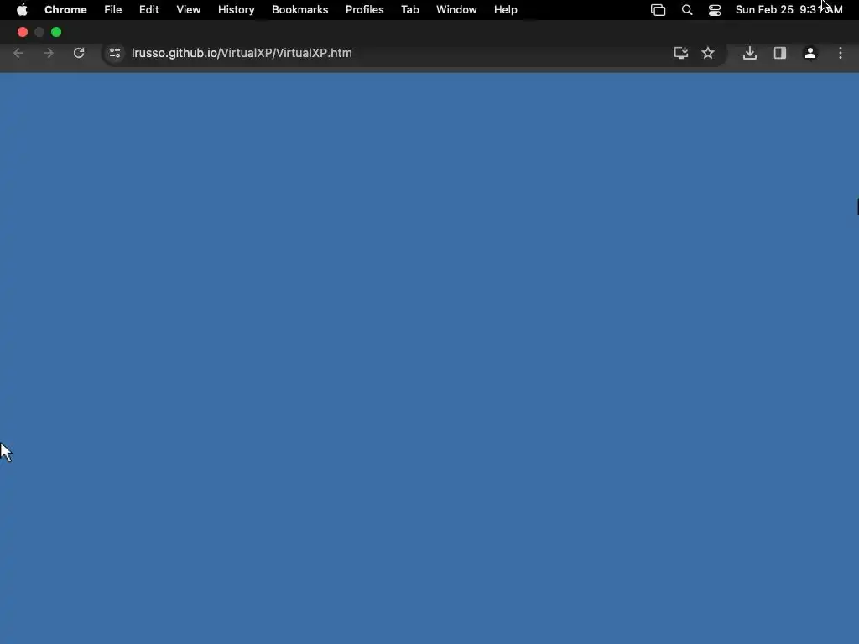Install app icon in address bar
The image size is (859, 644).
[681, 53]
